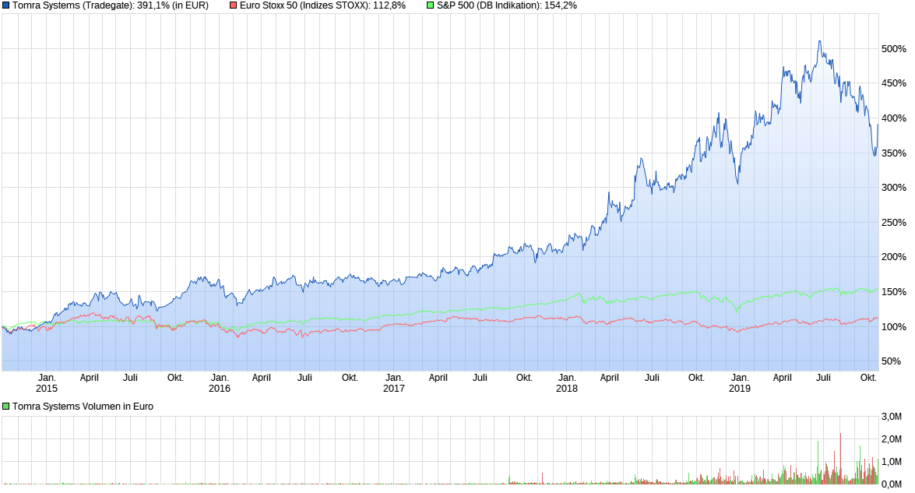
Task: Click the green S&P 500 legend swatch
Action: (430, 5)
